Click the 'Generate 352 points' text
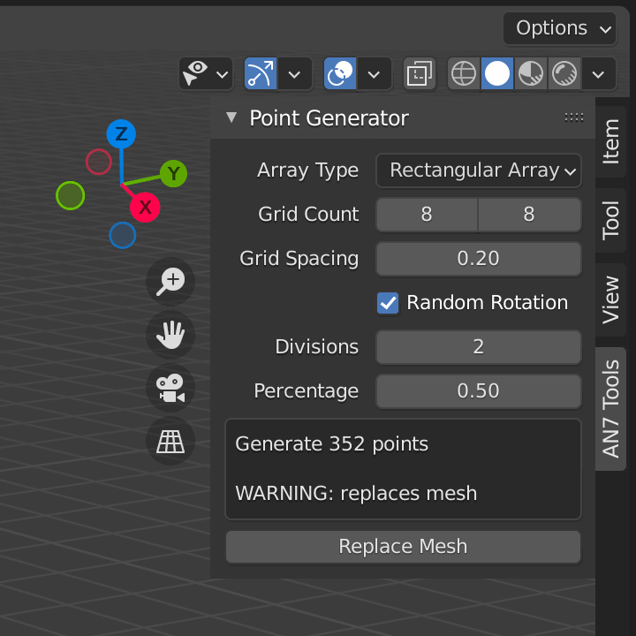The image size is (636, 636). [332, 443]
